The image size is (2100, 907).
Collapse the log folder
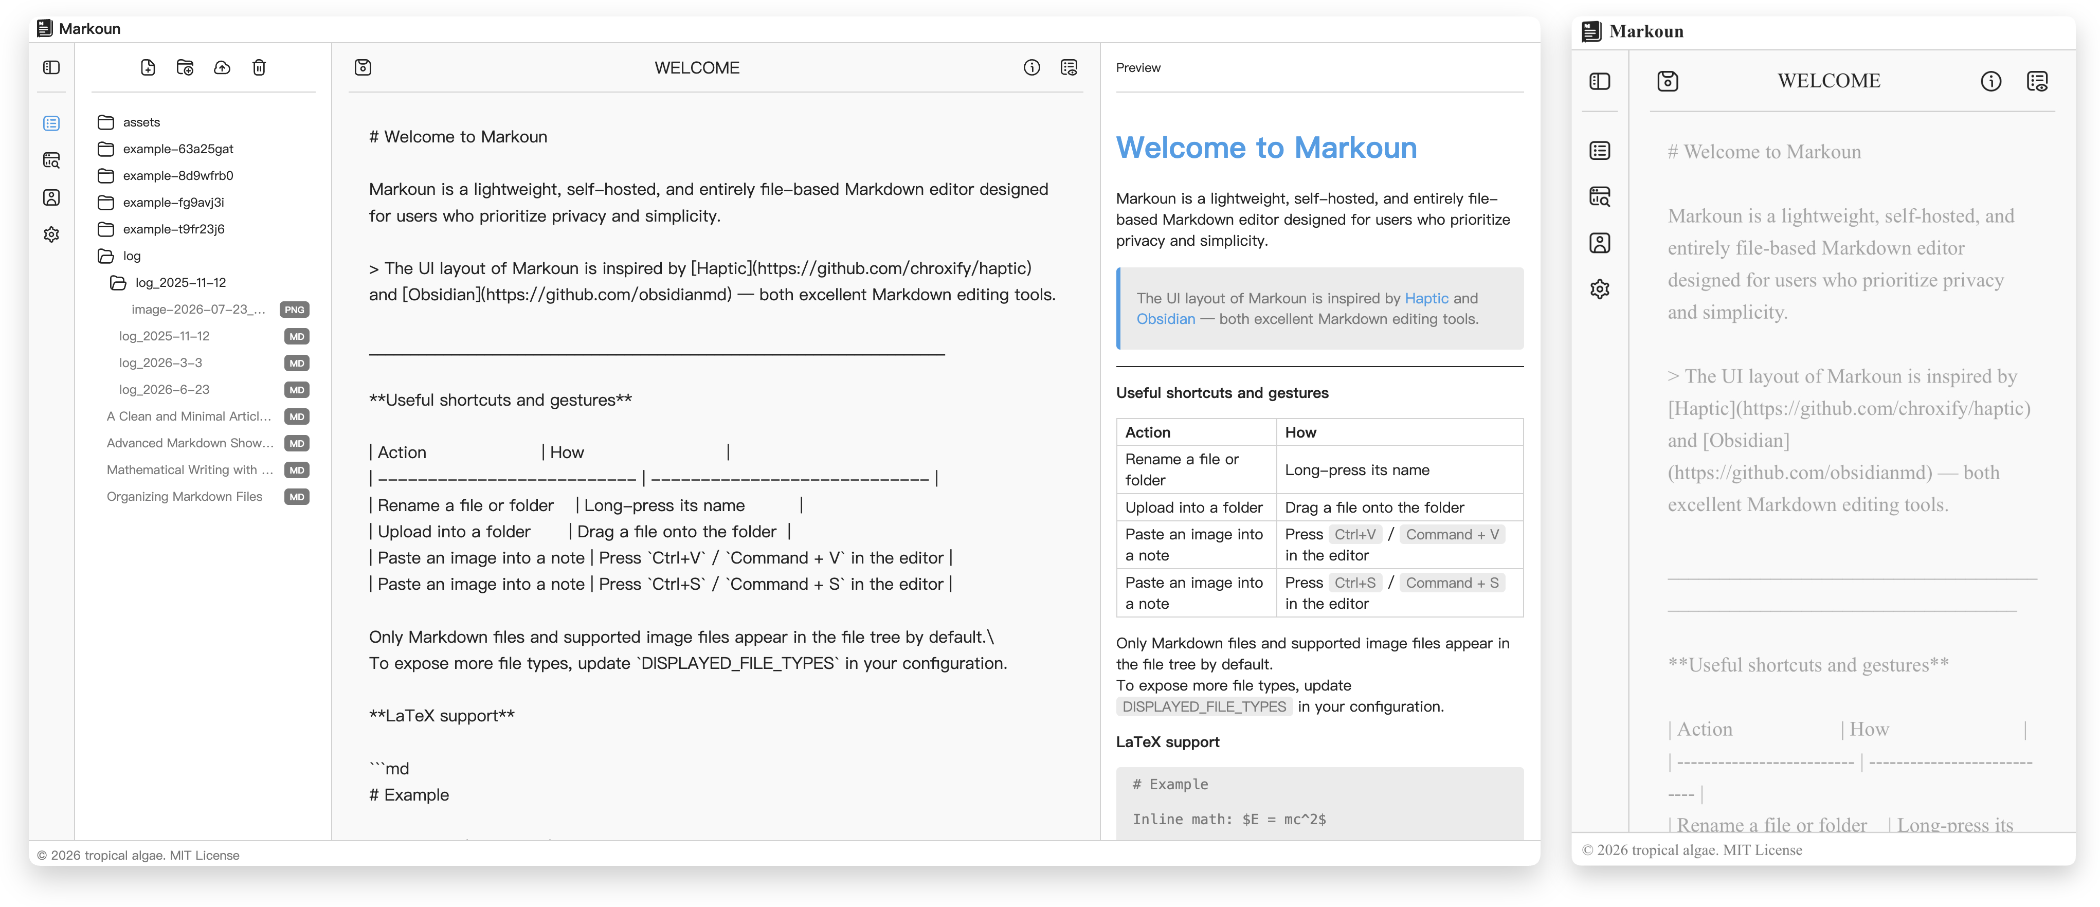pyautogui.click(x=204, y=256)
